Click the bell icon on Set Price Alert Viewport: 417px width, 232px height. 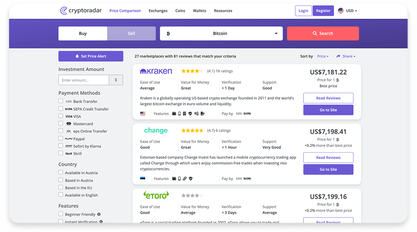[x=77, y=56]
